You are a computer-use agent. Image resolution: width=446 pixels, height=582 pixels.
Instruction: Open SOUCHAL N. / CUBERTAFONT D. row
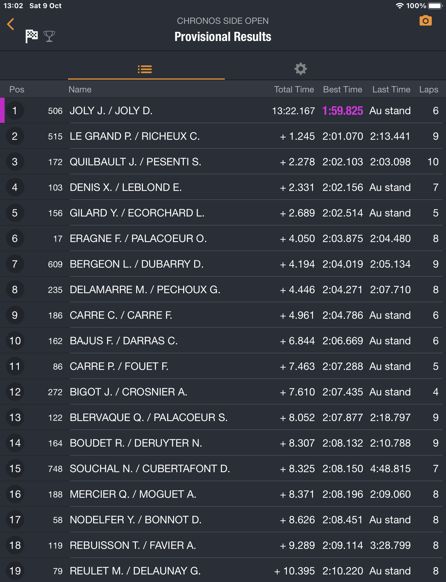tap(150, 469)
